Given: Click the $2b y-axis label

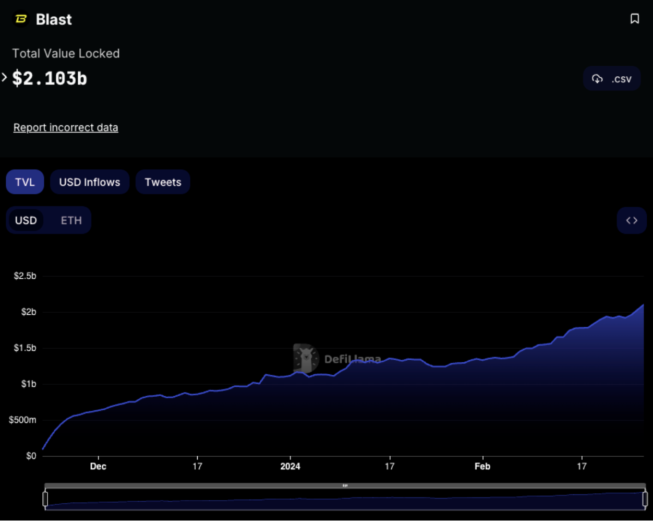Looking at the screenshot, I should coord(29,312).
